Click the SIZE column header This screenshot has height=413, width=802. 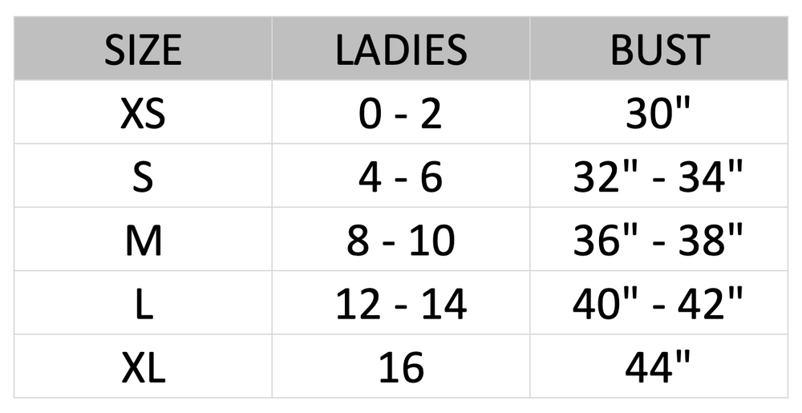point(143,50)
